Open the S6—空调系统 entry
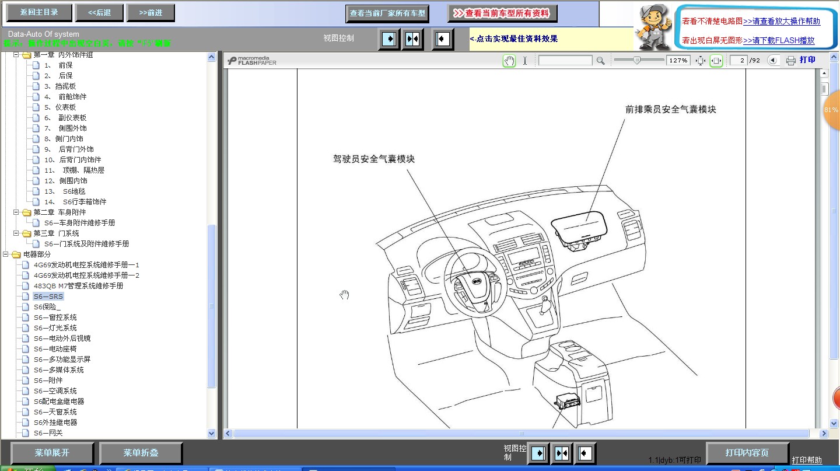This screenshot has width=840, height=471. pos(55,391)
